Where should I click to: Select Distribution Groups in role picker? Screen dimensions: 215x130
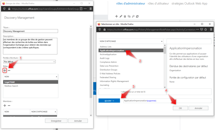click(x=131, y=70)
